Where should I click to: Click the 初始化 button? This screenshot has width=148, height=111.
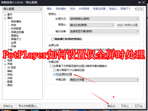pyautogui.click(x=8, y=106)
